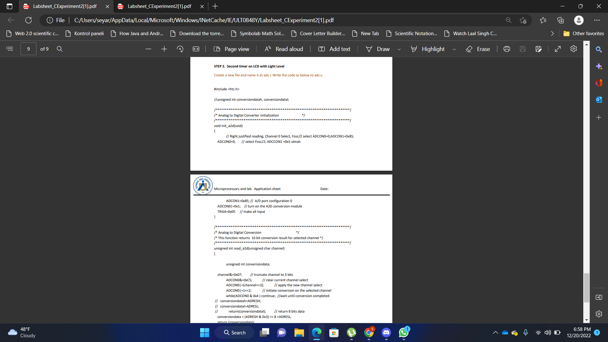
Task: Click the Zoom out minus icon
Action: 148,49
